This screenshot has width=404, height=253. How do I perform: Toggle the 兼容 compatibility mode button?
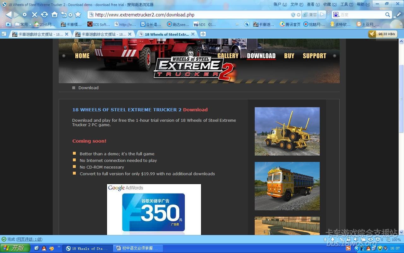310,15
